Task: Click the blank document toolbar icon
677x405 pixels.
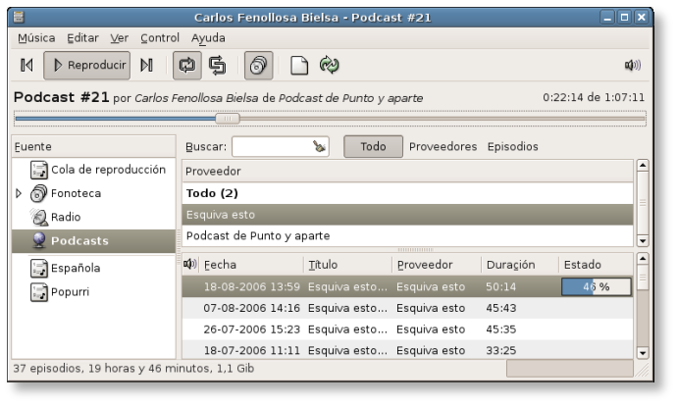Action: coord(299,66)
